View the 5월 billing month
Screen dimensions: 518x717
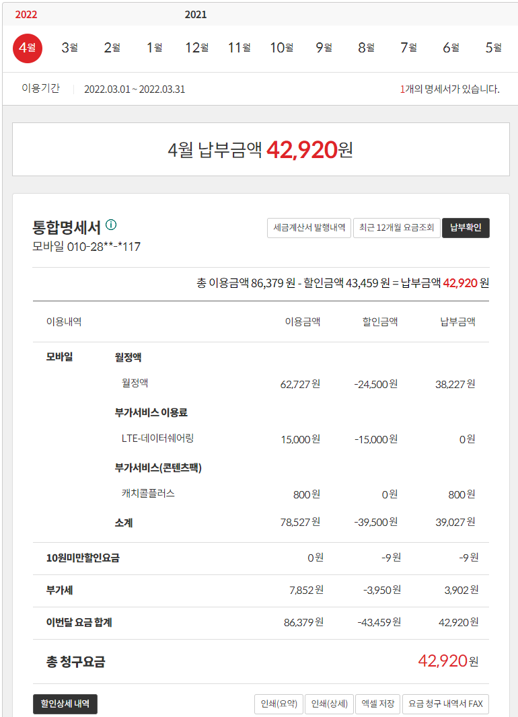(493, 48)
